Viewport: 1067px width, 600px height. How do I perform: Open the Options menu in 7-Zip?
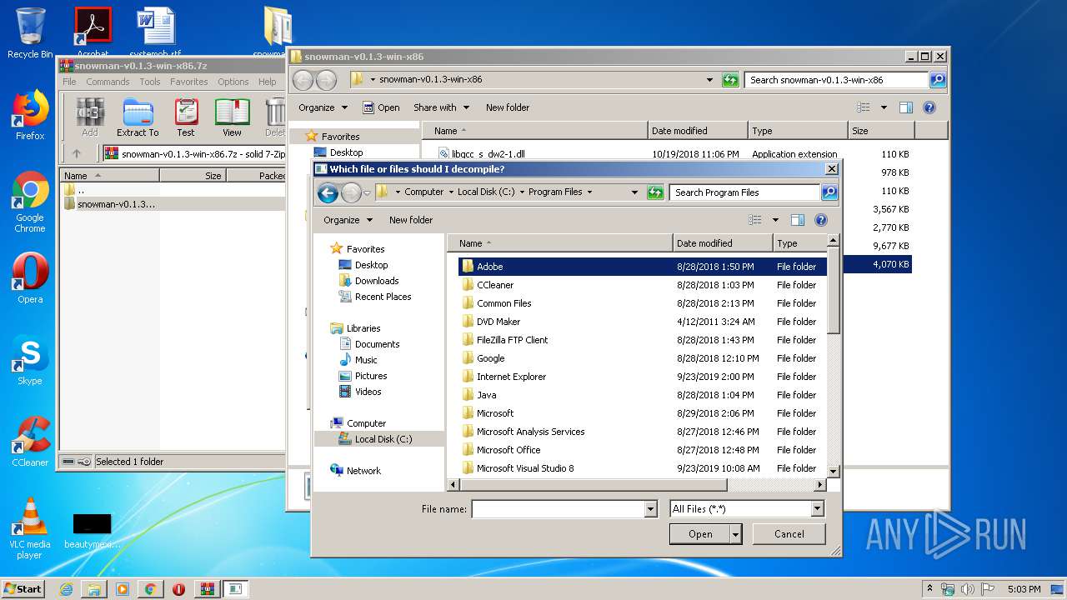(x=233, y=82)
